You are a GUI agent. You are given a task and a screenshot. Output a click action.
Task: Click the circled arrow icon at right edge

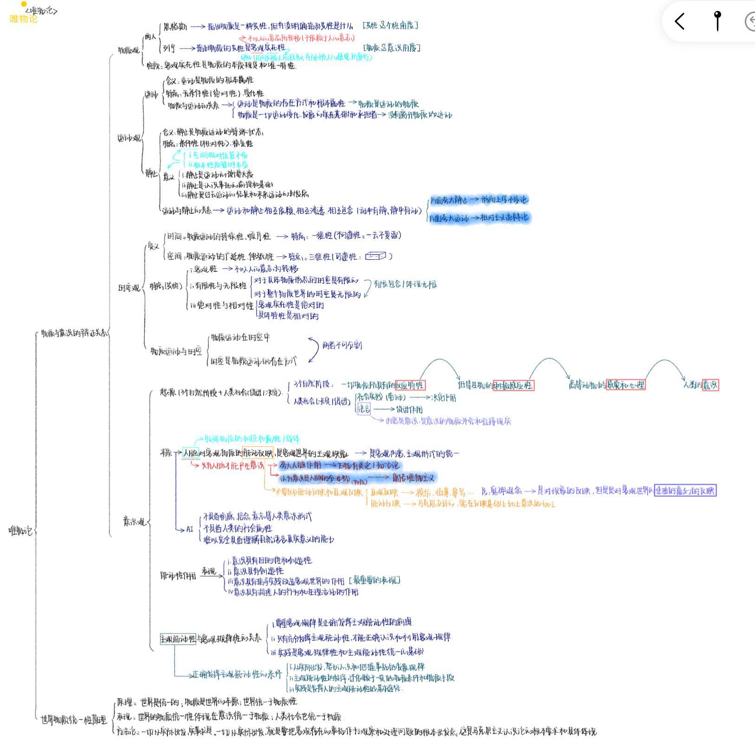pos(749,22)
